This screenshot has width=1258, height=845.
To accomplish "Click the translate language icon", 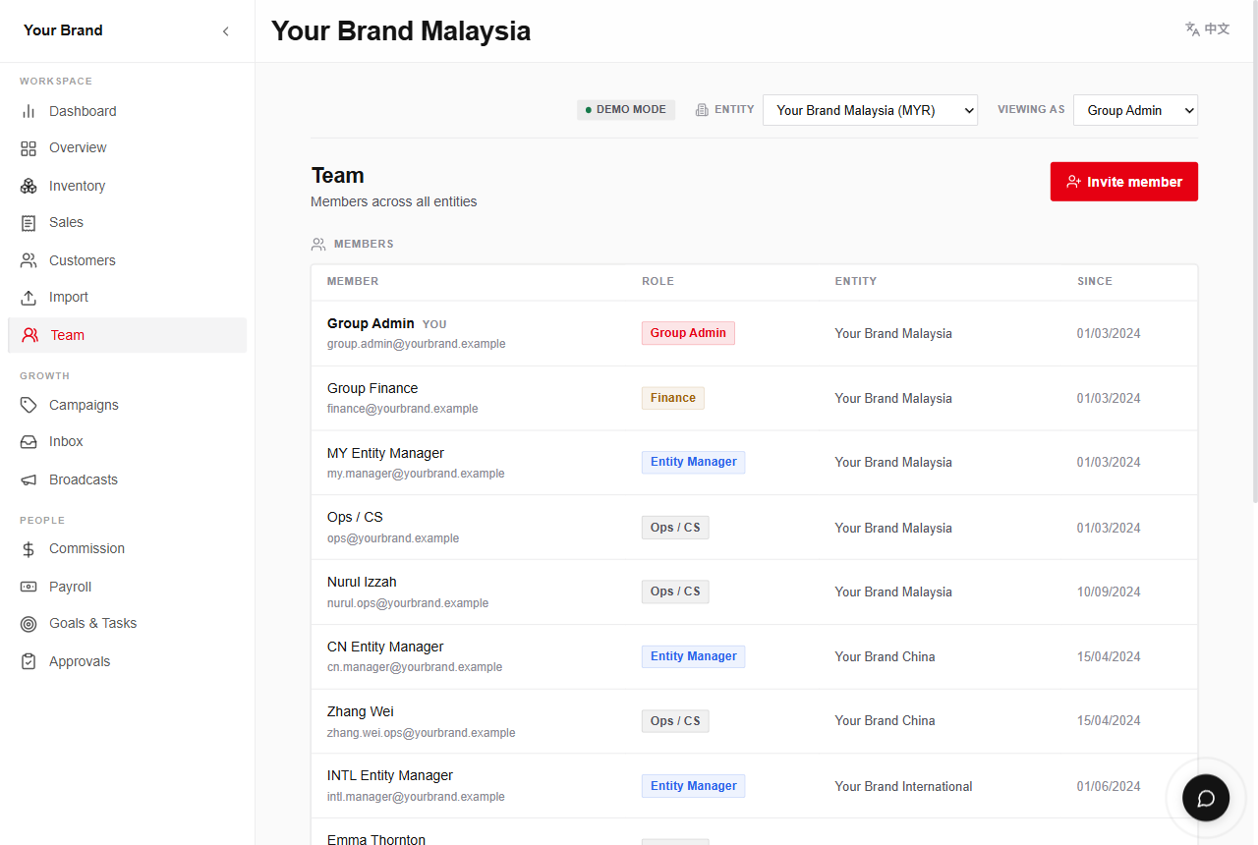I will [x=1192, y=29].
